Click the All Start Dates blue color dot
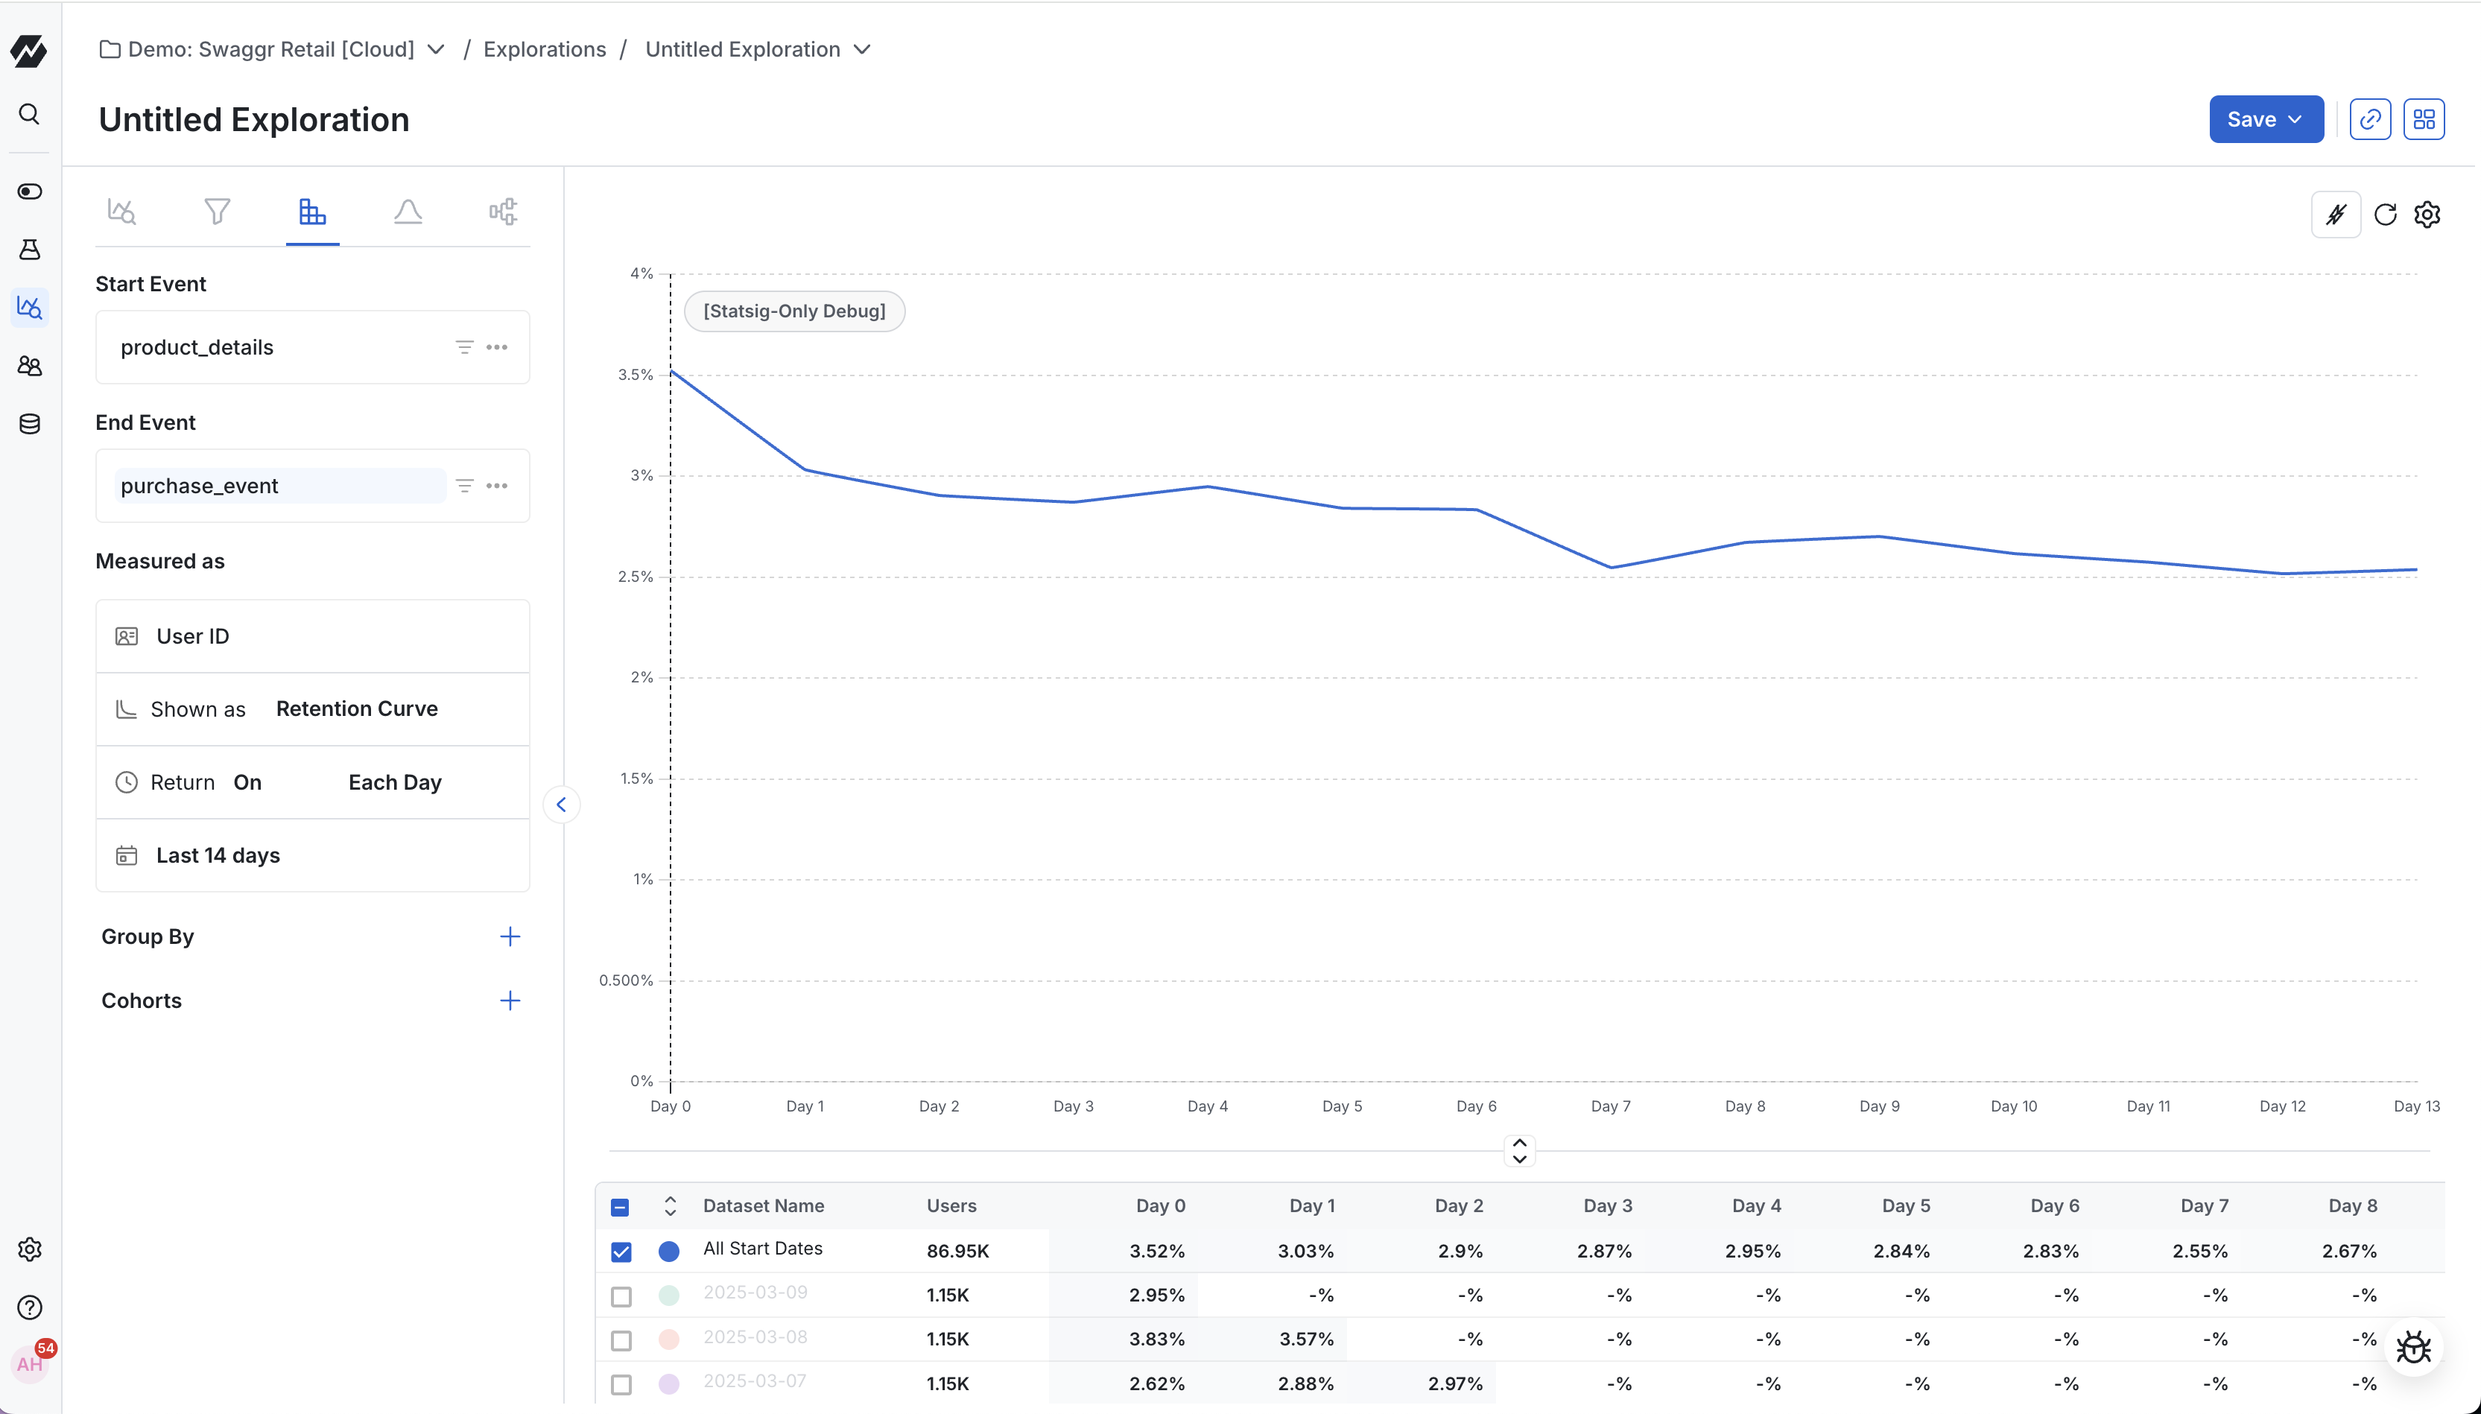This screenshot has width=2481, height=1414. 668,1252
